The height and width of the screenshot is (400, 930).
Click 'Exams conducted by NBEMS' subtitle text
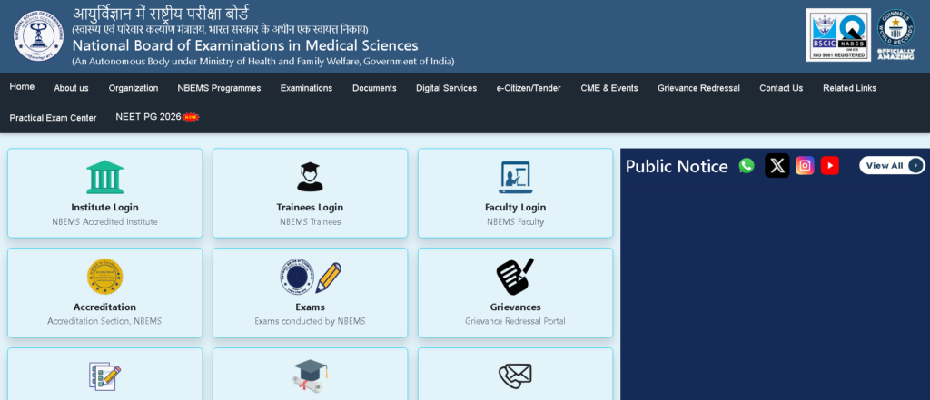[x=311, y=321]
